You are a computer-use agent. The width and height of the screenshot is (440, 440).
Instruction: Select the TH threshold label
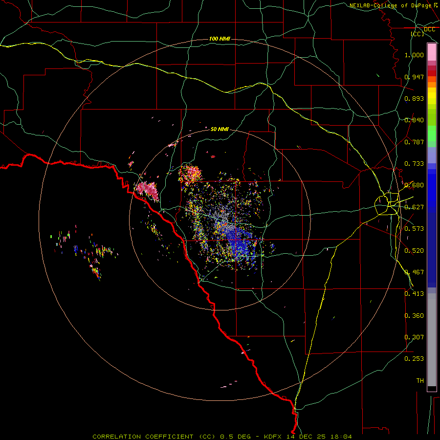coord(420,381)
